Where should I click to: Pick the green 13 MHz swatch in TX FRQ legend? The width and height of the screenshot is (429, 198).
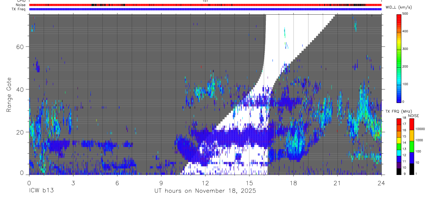pyautogui.click(x=399, y=146)
